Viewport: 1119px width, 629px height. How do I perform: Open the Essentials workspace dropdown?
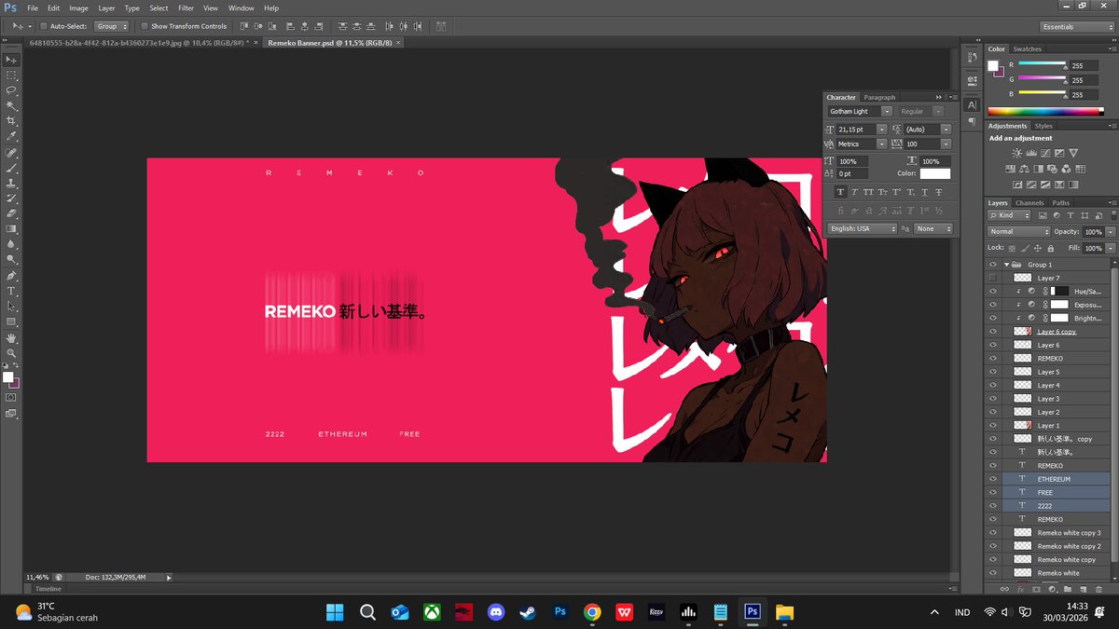tap(1076, 26)
